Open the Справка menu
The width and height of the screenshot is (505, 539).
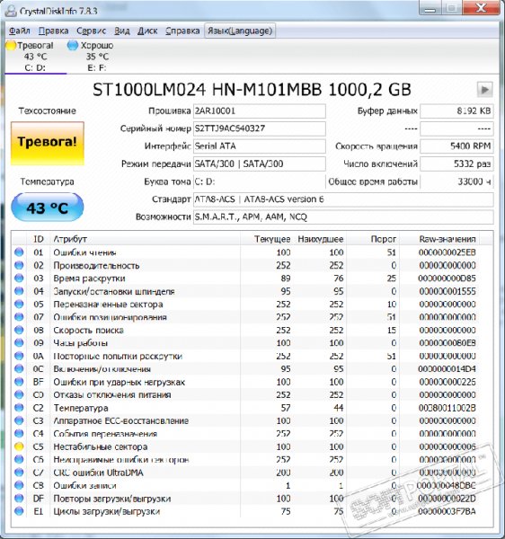(182, 31)
